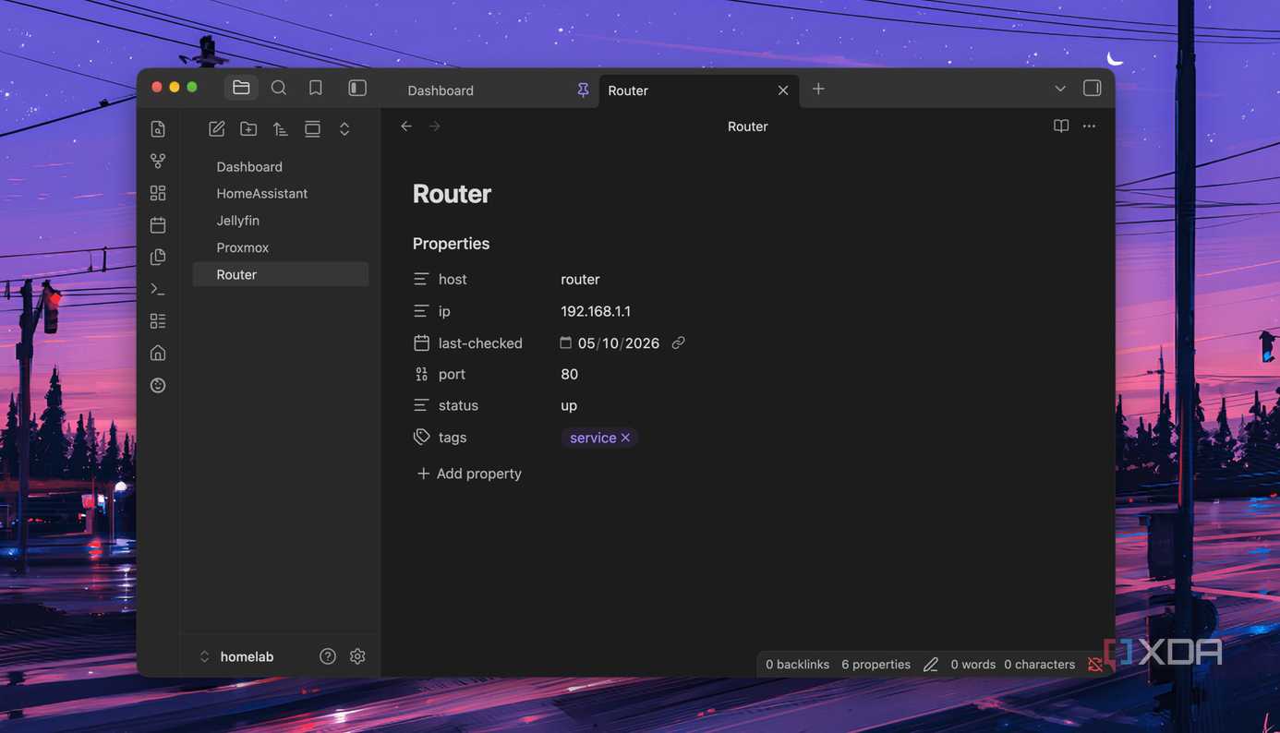This screenshot has height=733, width=1280.
Task: Open the homelab vault switcher
Action: (237, 656)
